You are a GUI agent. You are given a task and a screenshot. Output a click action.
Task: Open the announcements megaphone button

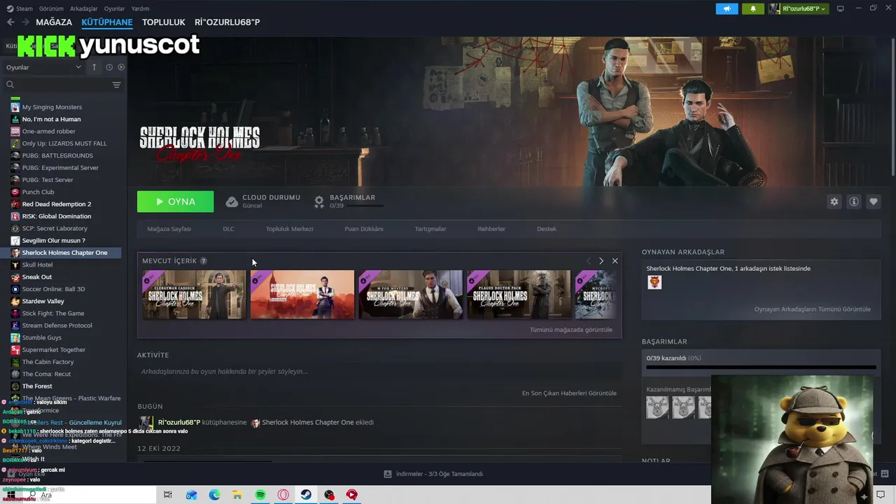[x=727, y=8]
